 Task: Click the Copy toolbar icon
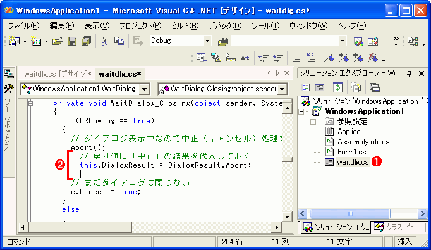[119, 41]
